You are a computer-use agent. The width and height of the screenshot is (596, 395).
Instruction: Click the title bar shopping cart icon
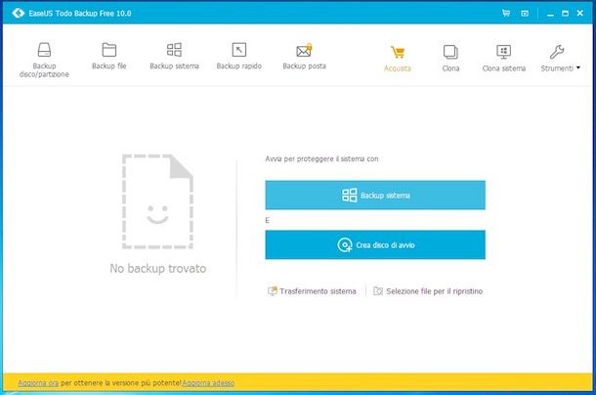pos(506,14)
